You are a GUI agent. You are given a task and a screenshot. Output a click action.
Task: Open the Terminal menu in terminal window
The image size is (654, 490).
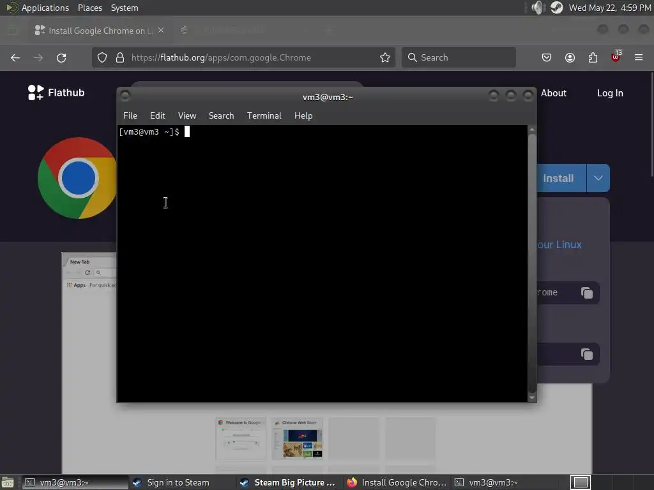(264, 116)
